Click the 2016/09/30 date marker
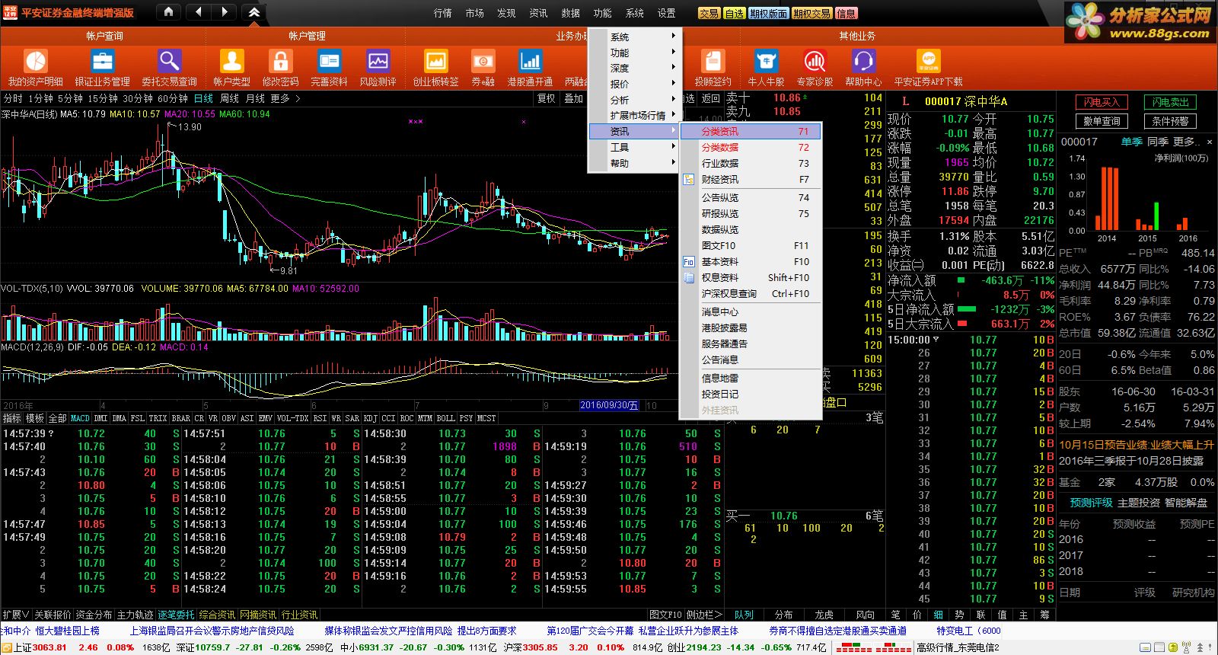Viewport: 1218px width, 655px height. [609, 405]
